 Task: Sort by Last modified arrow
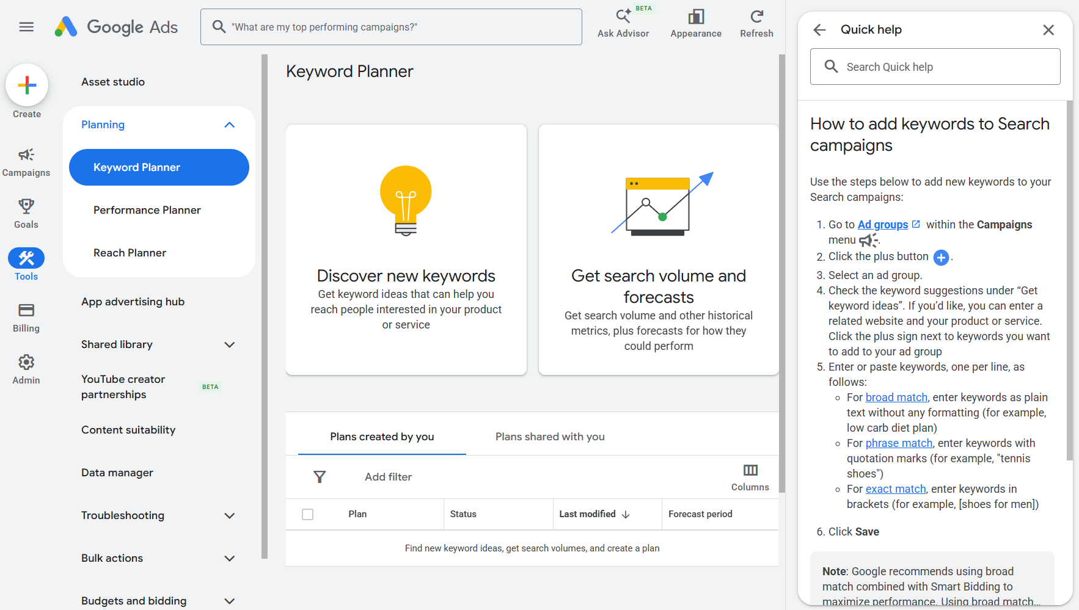click(x=626, y=514)
